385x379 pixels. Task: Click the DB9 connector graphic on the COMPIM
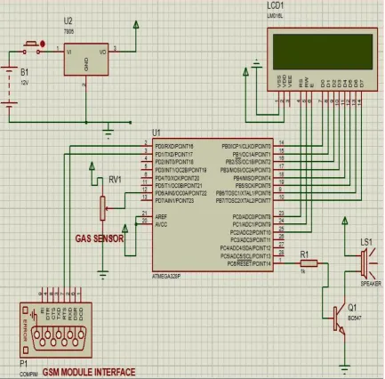(59, 337)
